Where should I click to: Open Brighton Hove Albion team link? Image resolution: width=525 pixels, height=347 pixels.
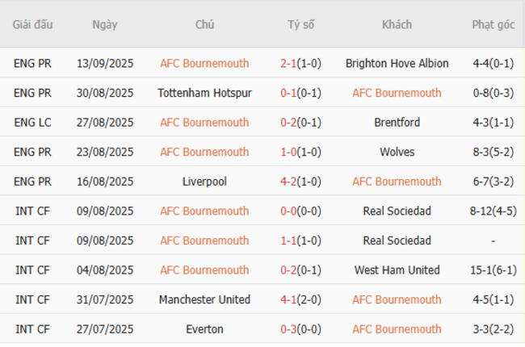point(397,64)
